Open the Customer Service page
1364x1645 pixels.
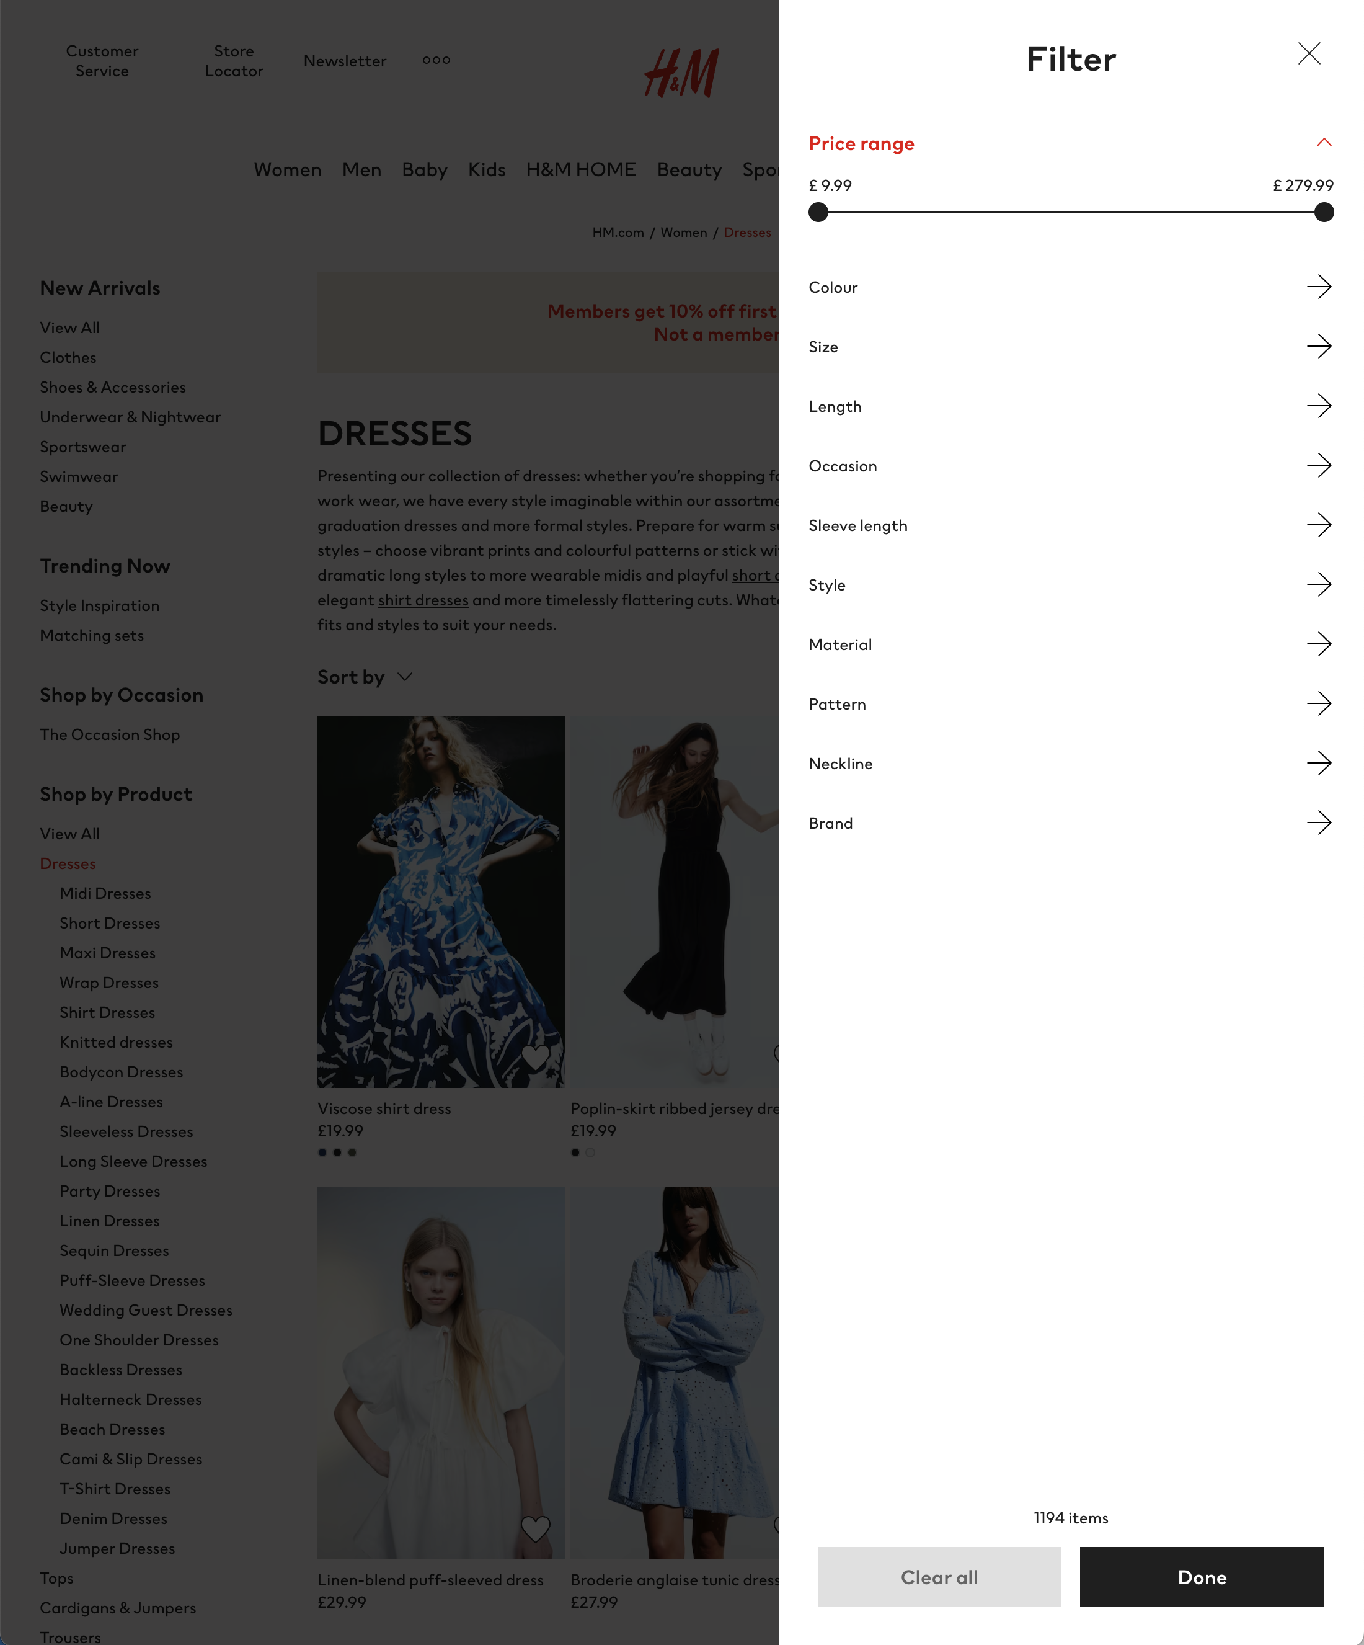point(102,60)
